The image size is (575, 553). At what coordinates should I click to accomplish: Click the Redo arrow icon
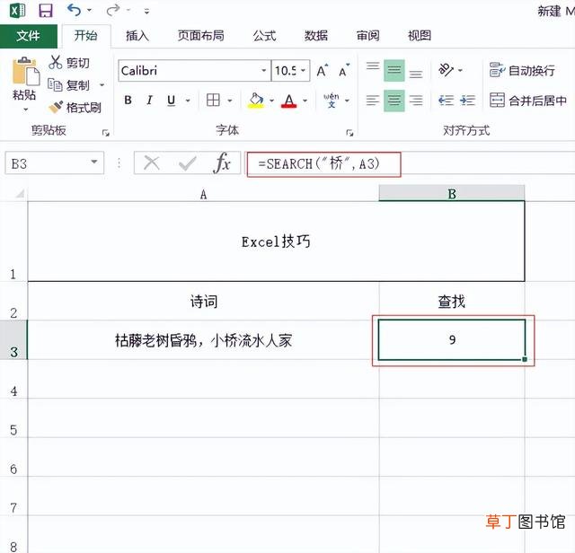click(x=112, y=10)
